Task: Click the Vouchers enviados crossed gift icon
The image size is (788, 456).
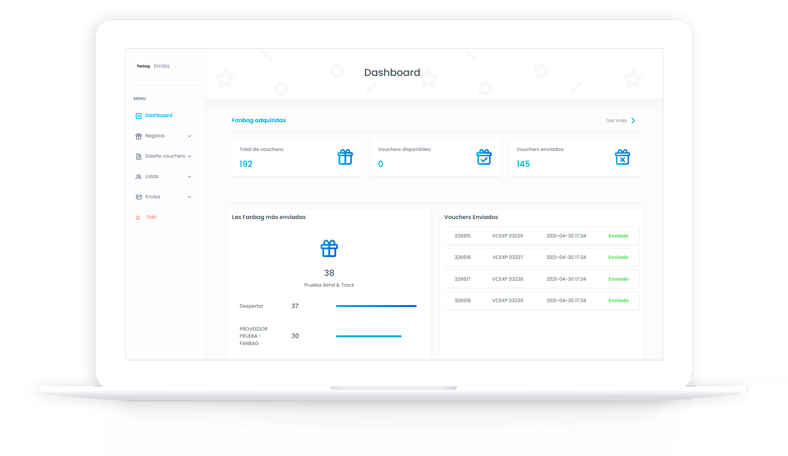Action: click(622, 157)
